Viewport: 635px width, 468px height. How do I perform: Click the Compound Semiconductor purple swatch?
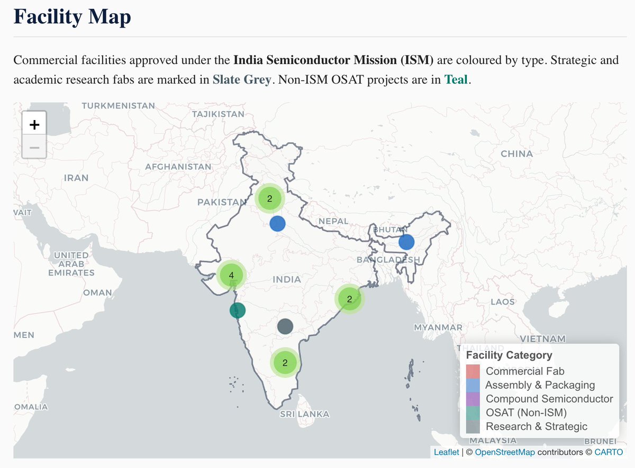coord(473,399)
